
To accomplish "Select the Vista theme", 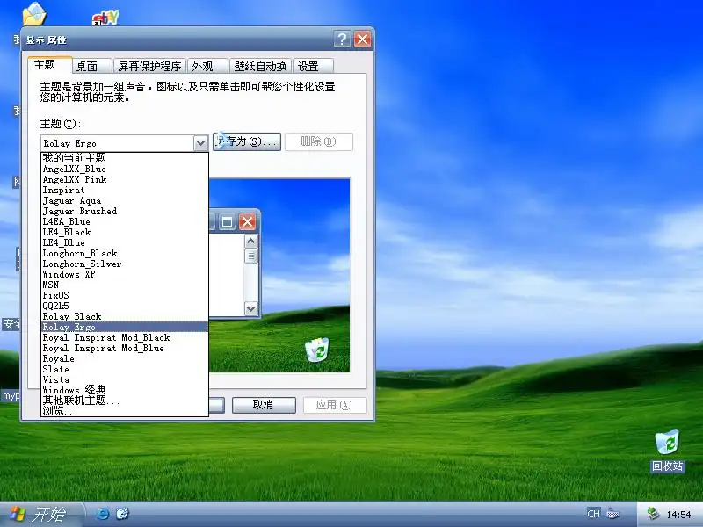I will (x=125, y=379).
